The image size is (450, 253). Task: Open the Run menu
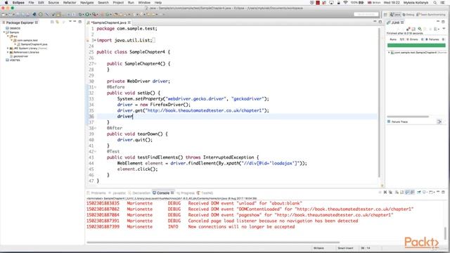131,3
